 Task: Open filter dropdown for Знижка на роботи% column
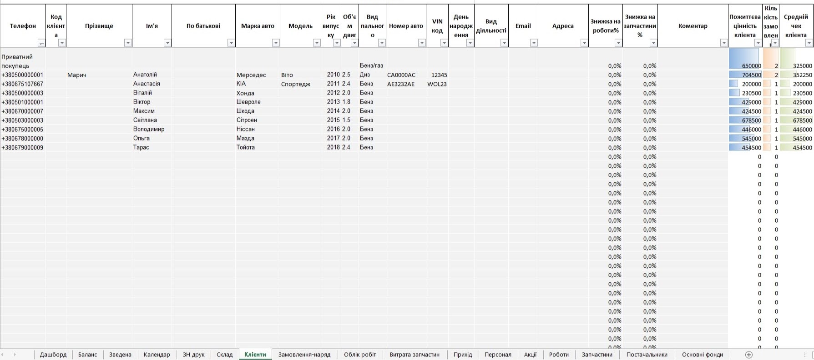pyautogui.click(x=618, y=43)
